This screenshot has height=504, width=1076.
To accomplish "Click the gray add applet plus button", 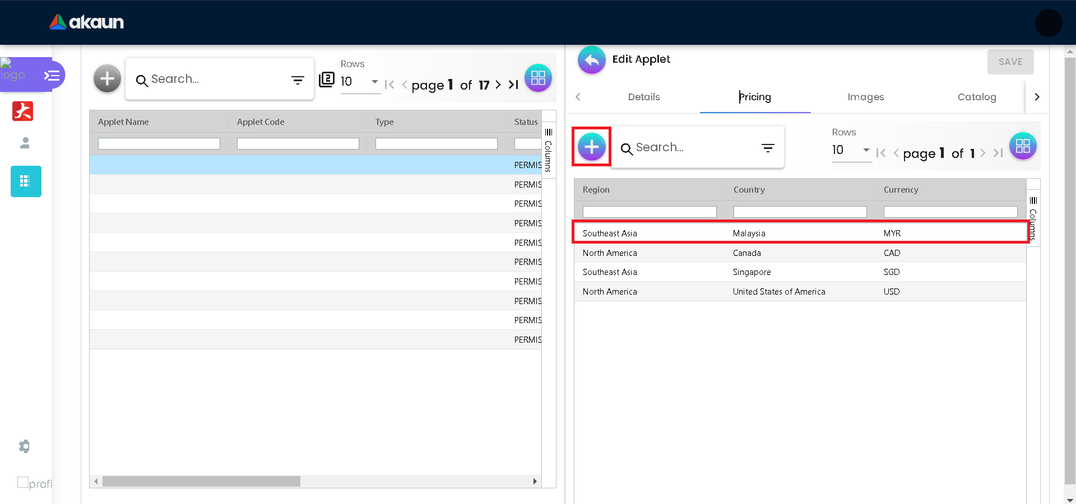I will pyautogui.click(x=107, y=78).
